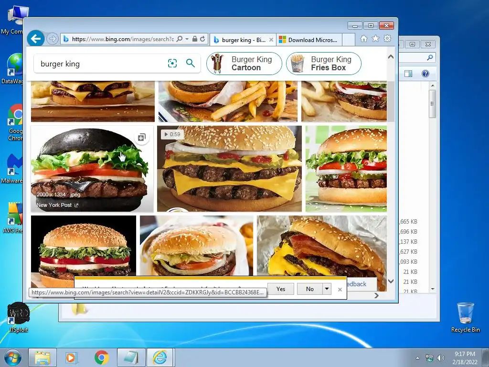Open the bacon cheeseburger in foil image
This screenshot has height=367, width=489.
[x=322, y=247]
